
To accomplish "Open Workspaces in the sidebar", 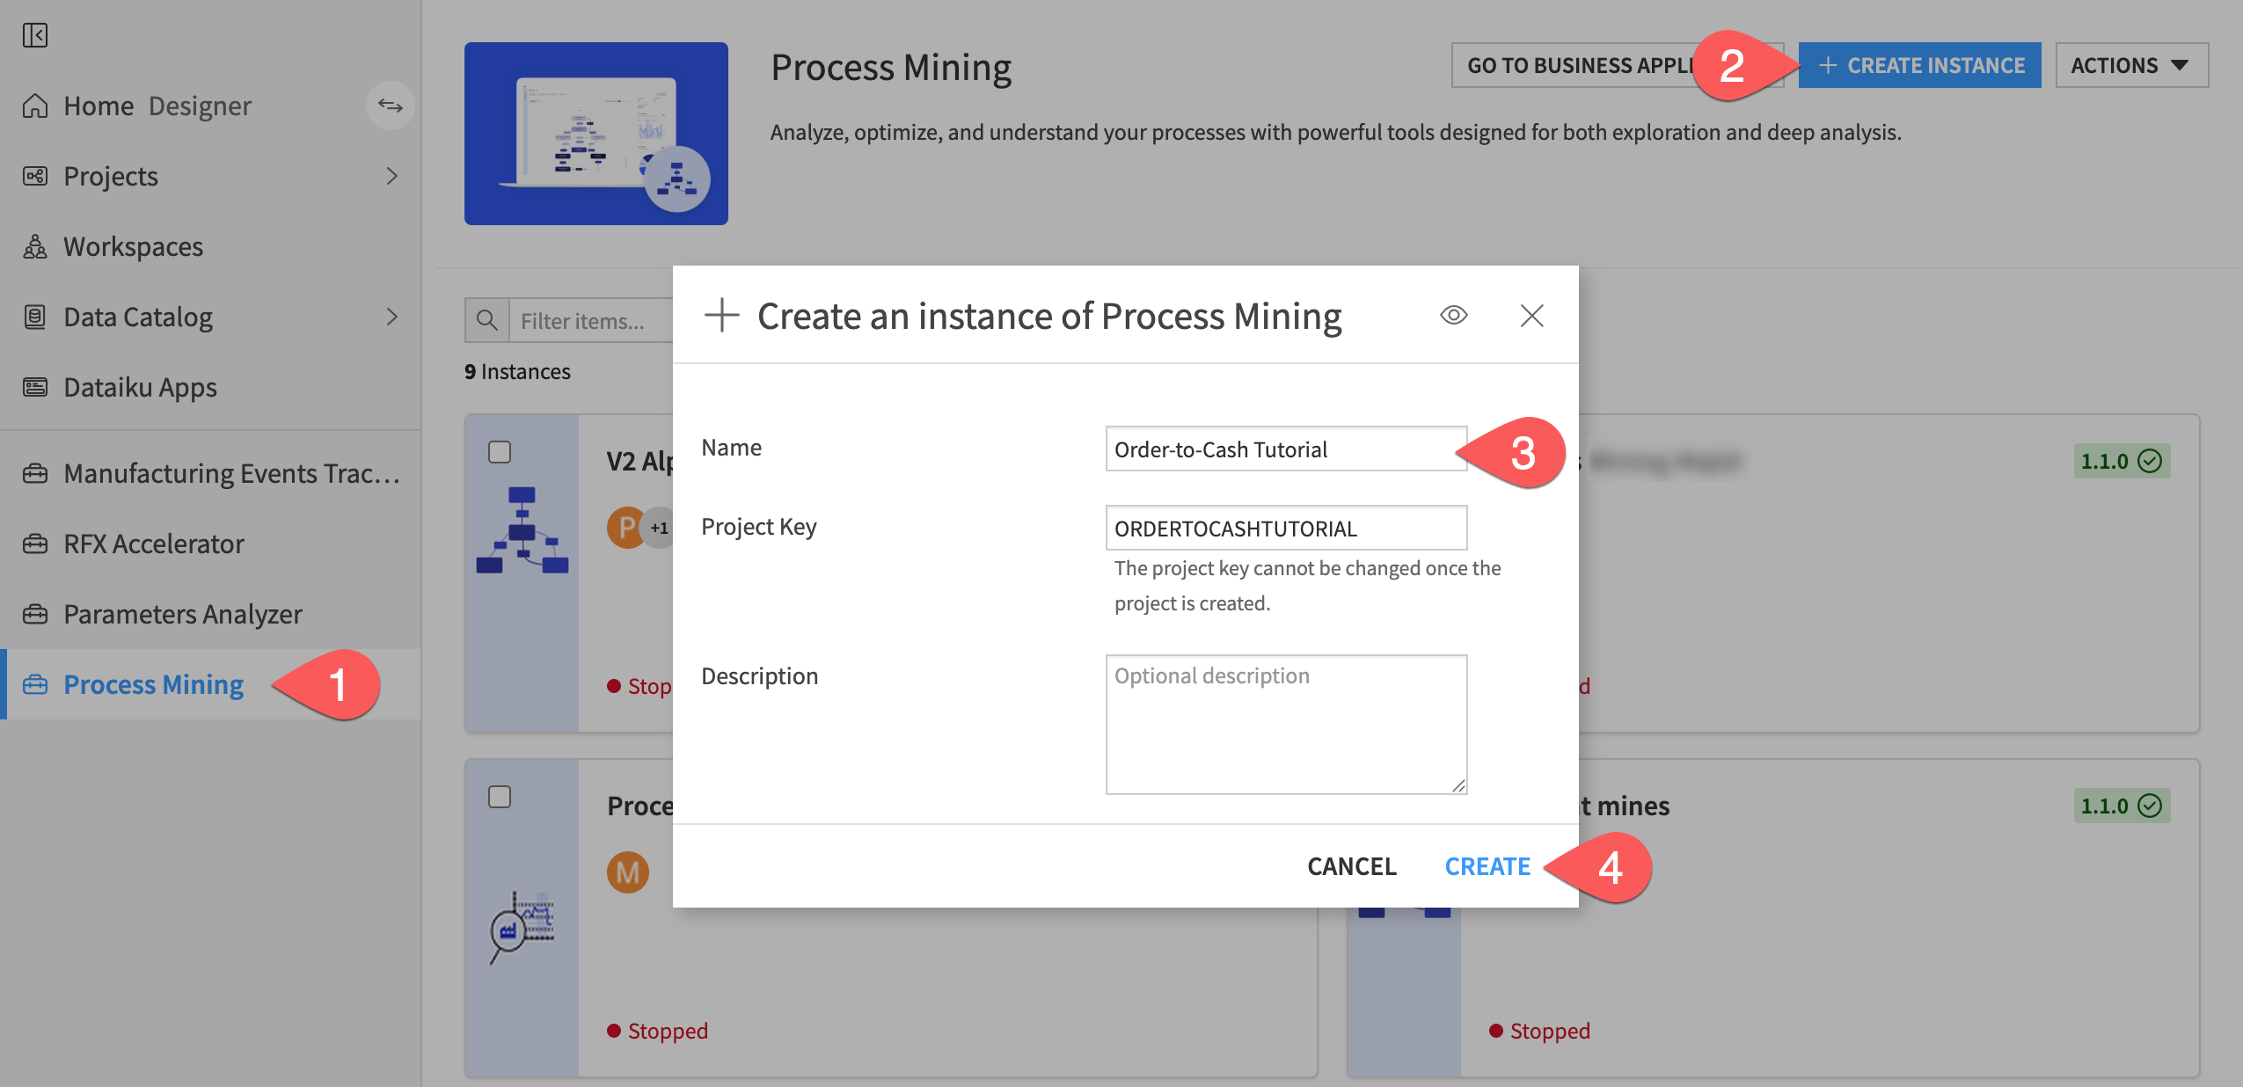I will click(133, 246).
